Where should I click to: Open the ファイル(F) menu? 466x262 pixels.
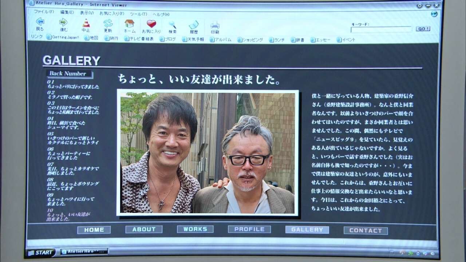44,12
